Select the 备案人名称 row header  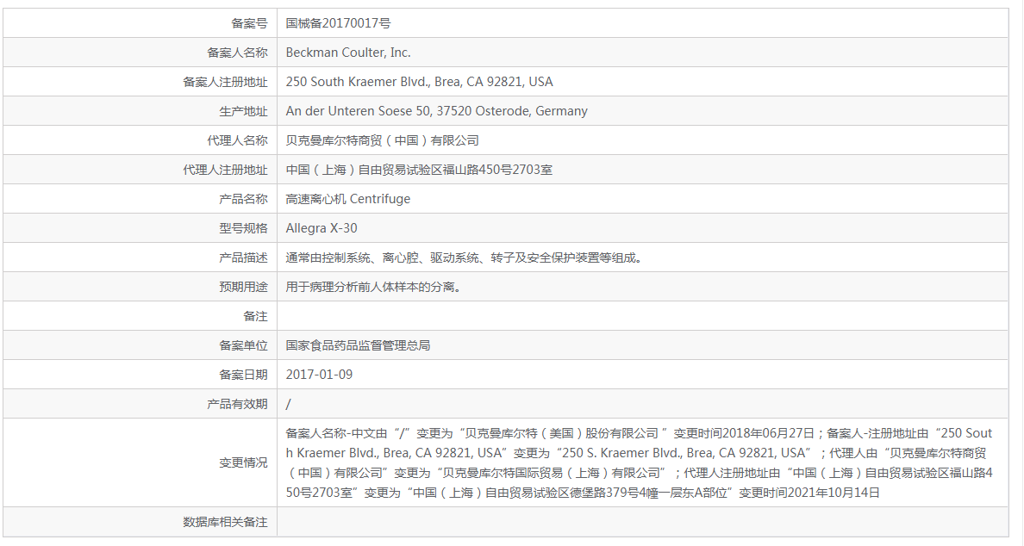[240, 52]
